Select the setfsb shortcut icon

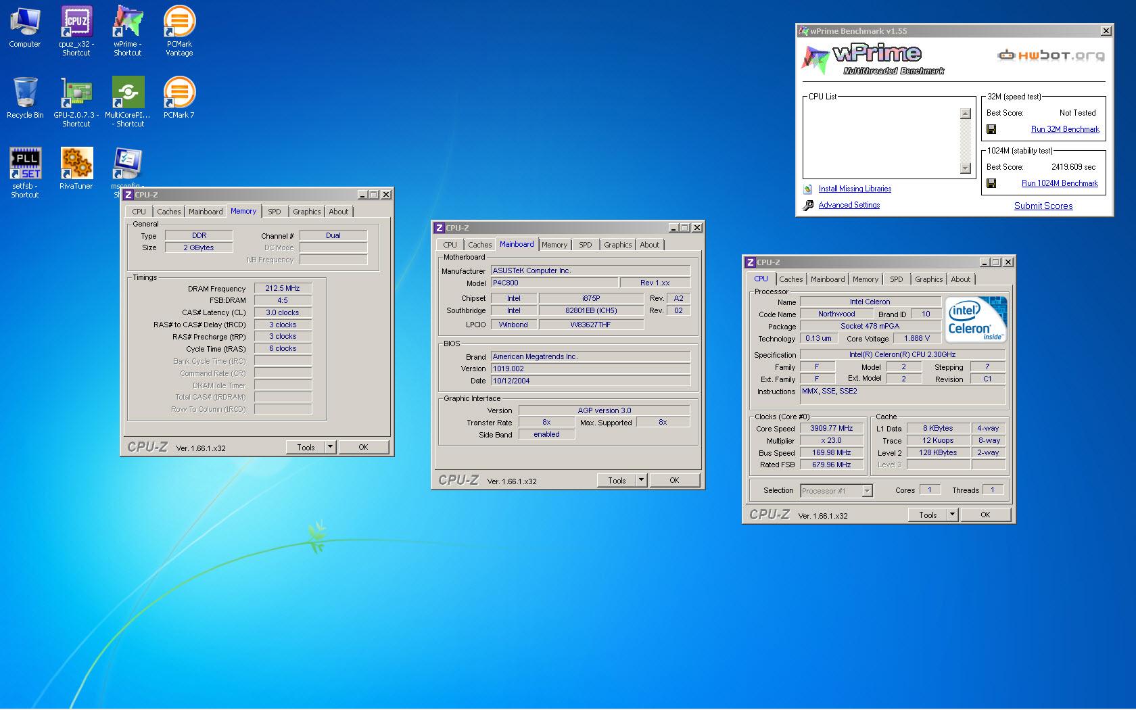tap(25, 172)
